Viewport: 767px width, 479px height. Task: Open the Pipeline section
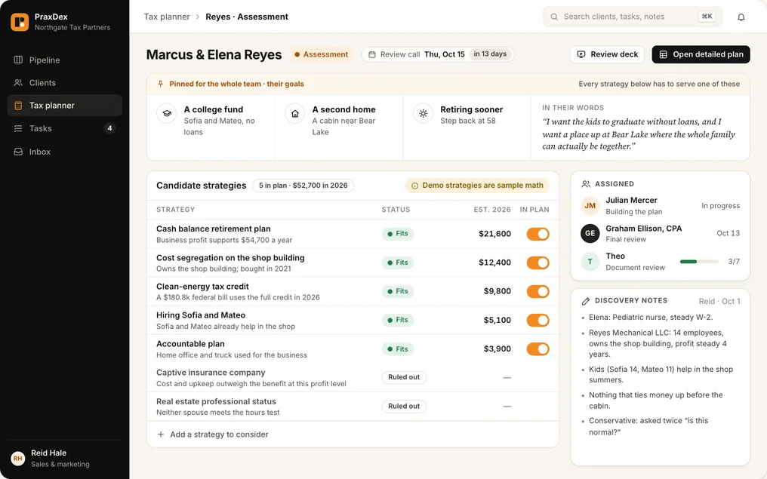(x=65, y=60)
